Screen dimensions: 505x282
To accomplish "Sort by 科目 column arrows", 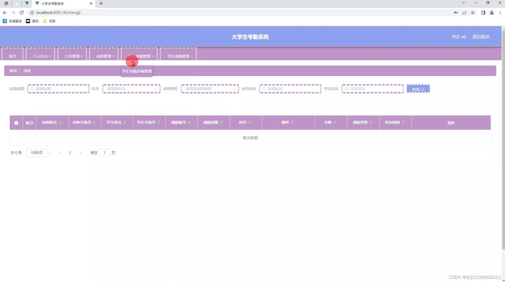I will tap(250, 122).
